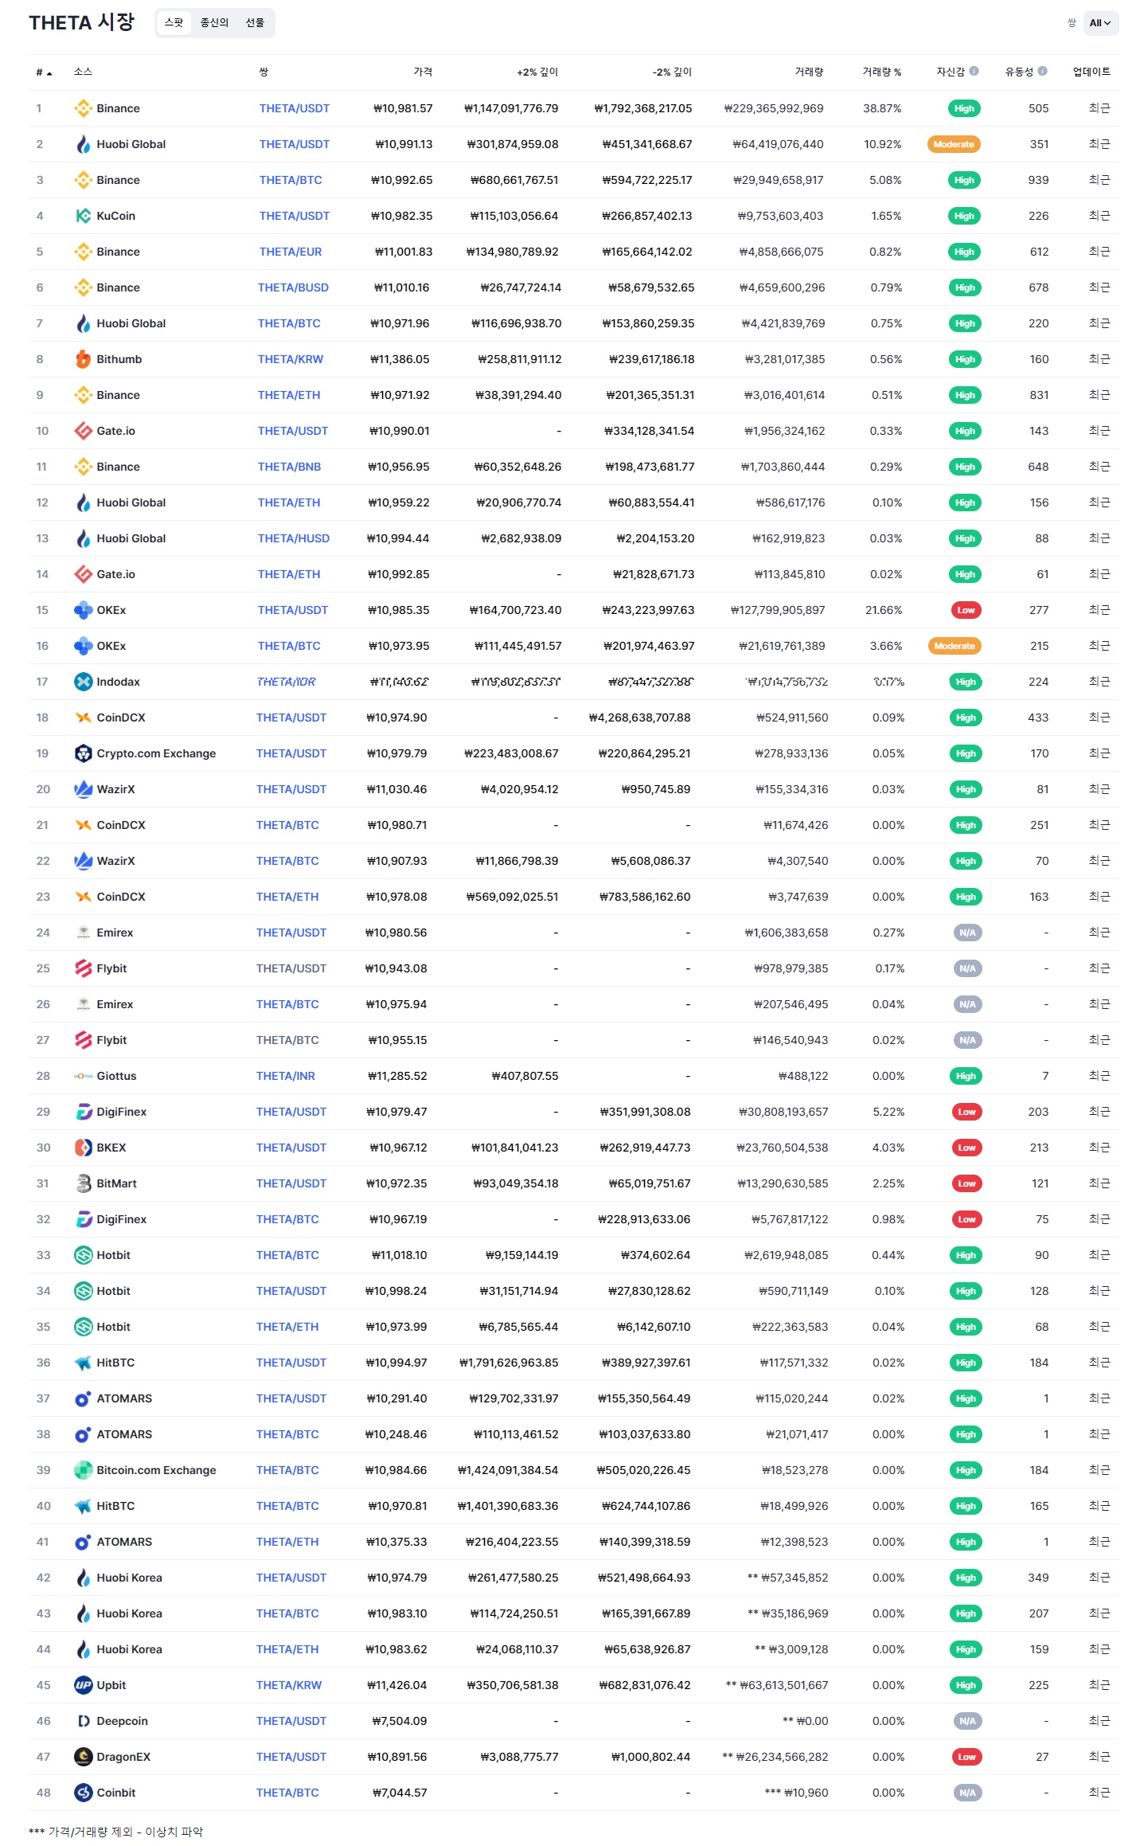This screenshot has width=1140, height=1846.
Task: Click the KuCoin exchange name
Action: (116, 216)
